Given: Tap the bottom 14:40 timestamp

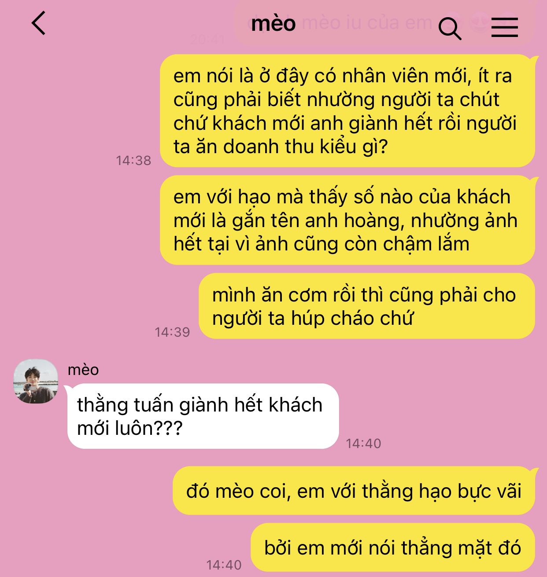Looking at the screenshot, I should [224, 565].
